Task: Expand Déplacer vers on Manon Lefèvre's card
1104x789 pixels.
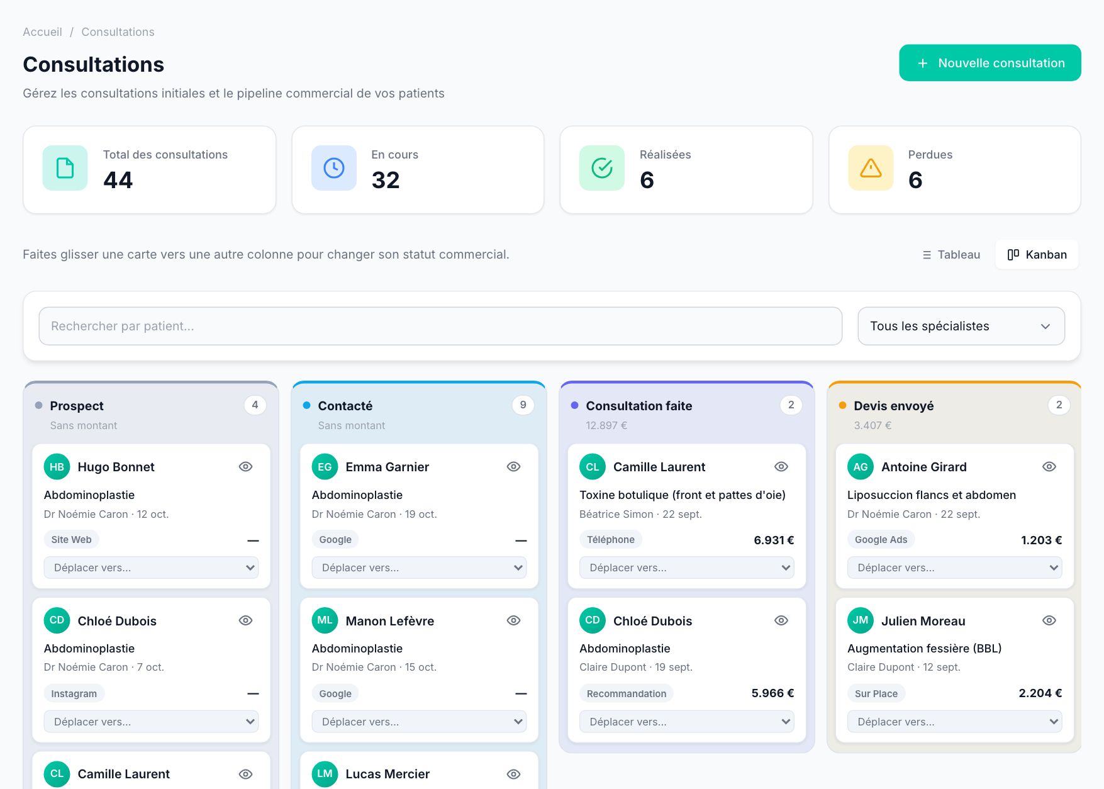Action: [x=419, y=722]
